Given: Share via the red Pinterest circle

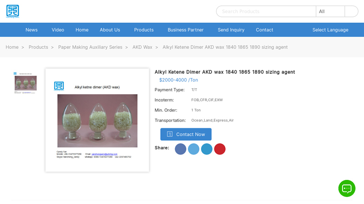Looking at the screenshot, I should click(220, 149).
